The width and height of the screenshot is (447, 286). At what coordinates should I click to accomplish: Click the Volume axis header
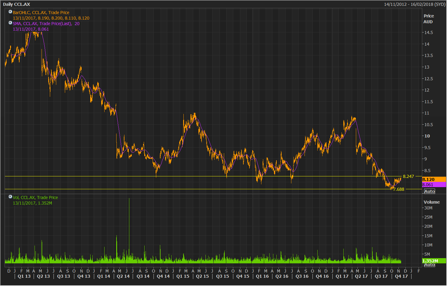click(432, 202)
